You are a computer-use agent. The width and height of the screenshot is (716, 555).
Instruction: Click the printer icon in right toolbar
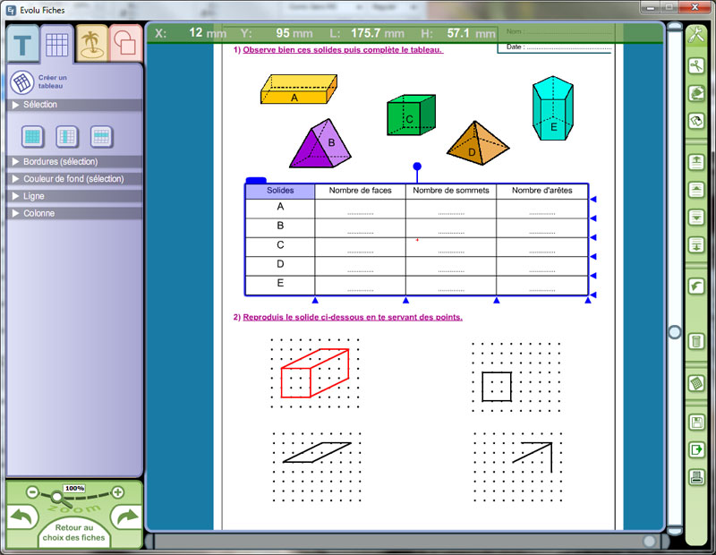696,477
